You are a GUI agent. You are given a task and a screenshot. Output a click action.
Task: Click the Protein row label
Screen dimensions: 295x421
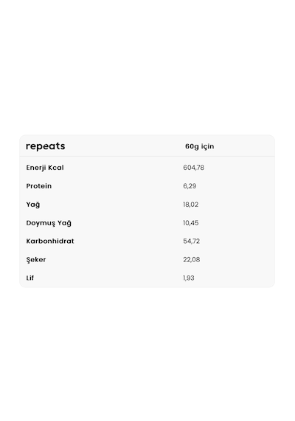pos(39,186)
